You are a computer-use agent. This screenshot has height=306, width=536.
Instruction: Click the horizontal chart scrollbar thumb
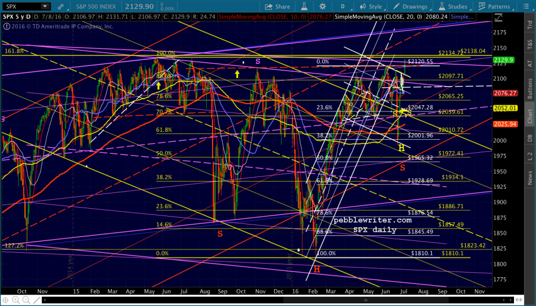(366, 300)
